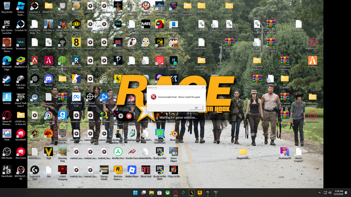Select the Teardown shortcut
351x197 pixels.
click(35, 135)
